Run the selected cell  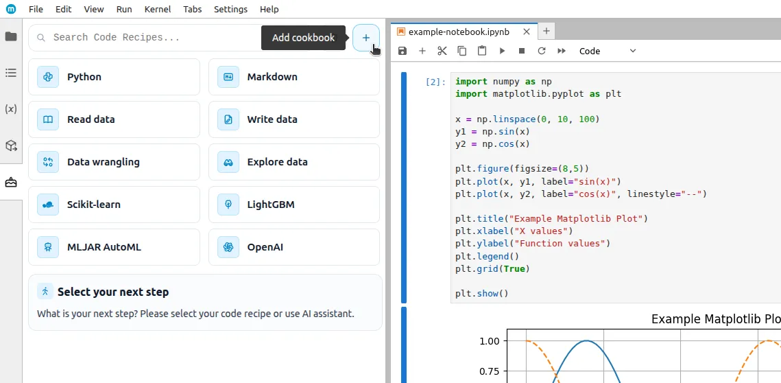502,51
